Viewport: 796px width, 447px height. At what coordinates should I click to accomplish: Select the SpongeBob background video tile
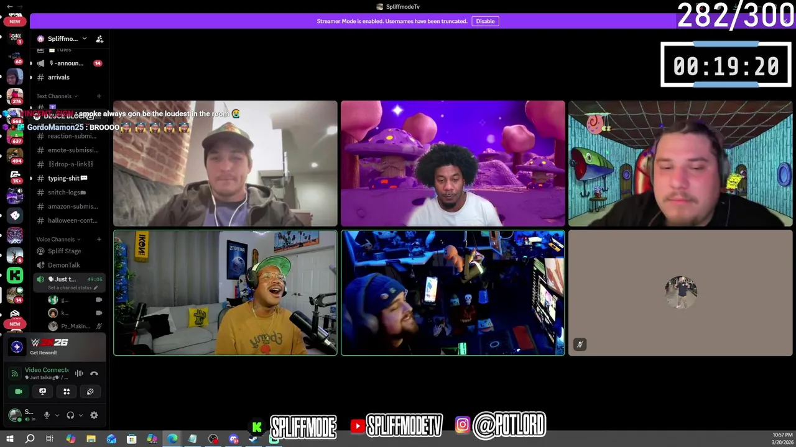680,163
